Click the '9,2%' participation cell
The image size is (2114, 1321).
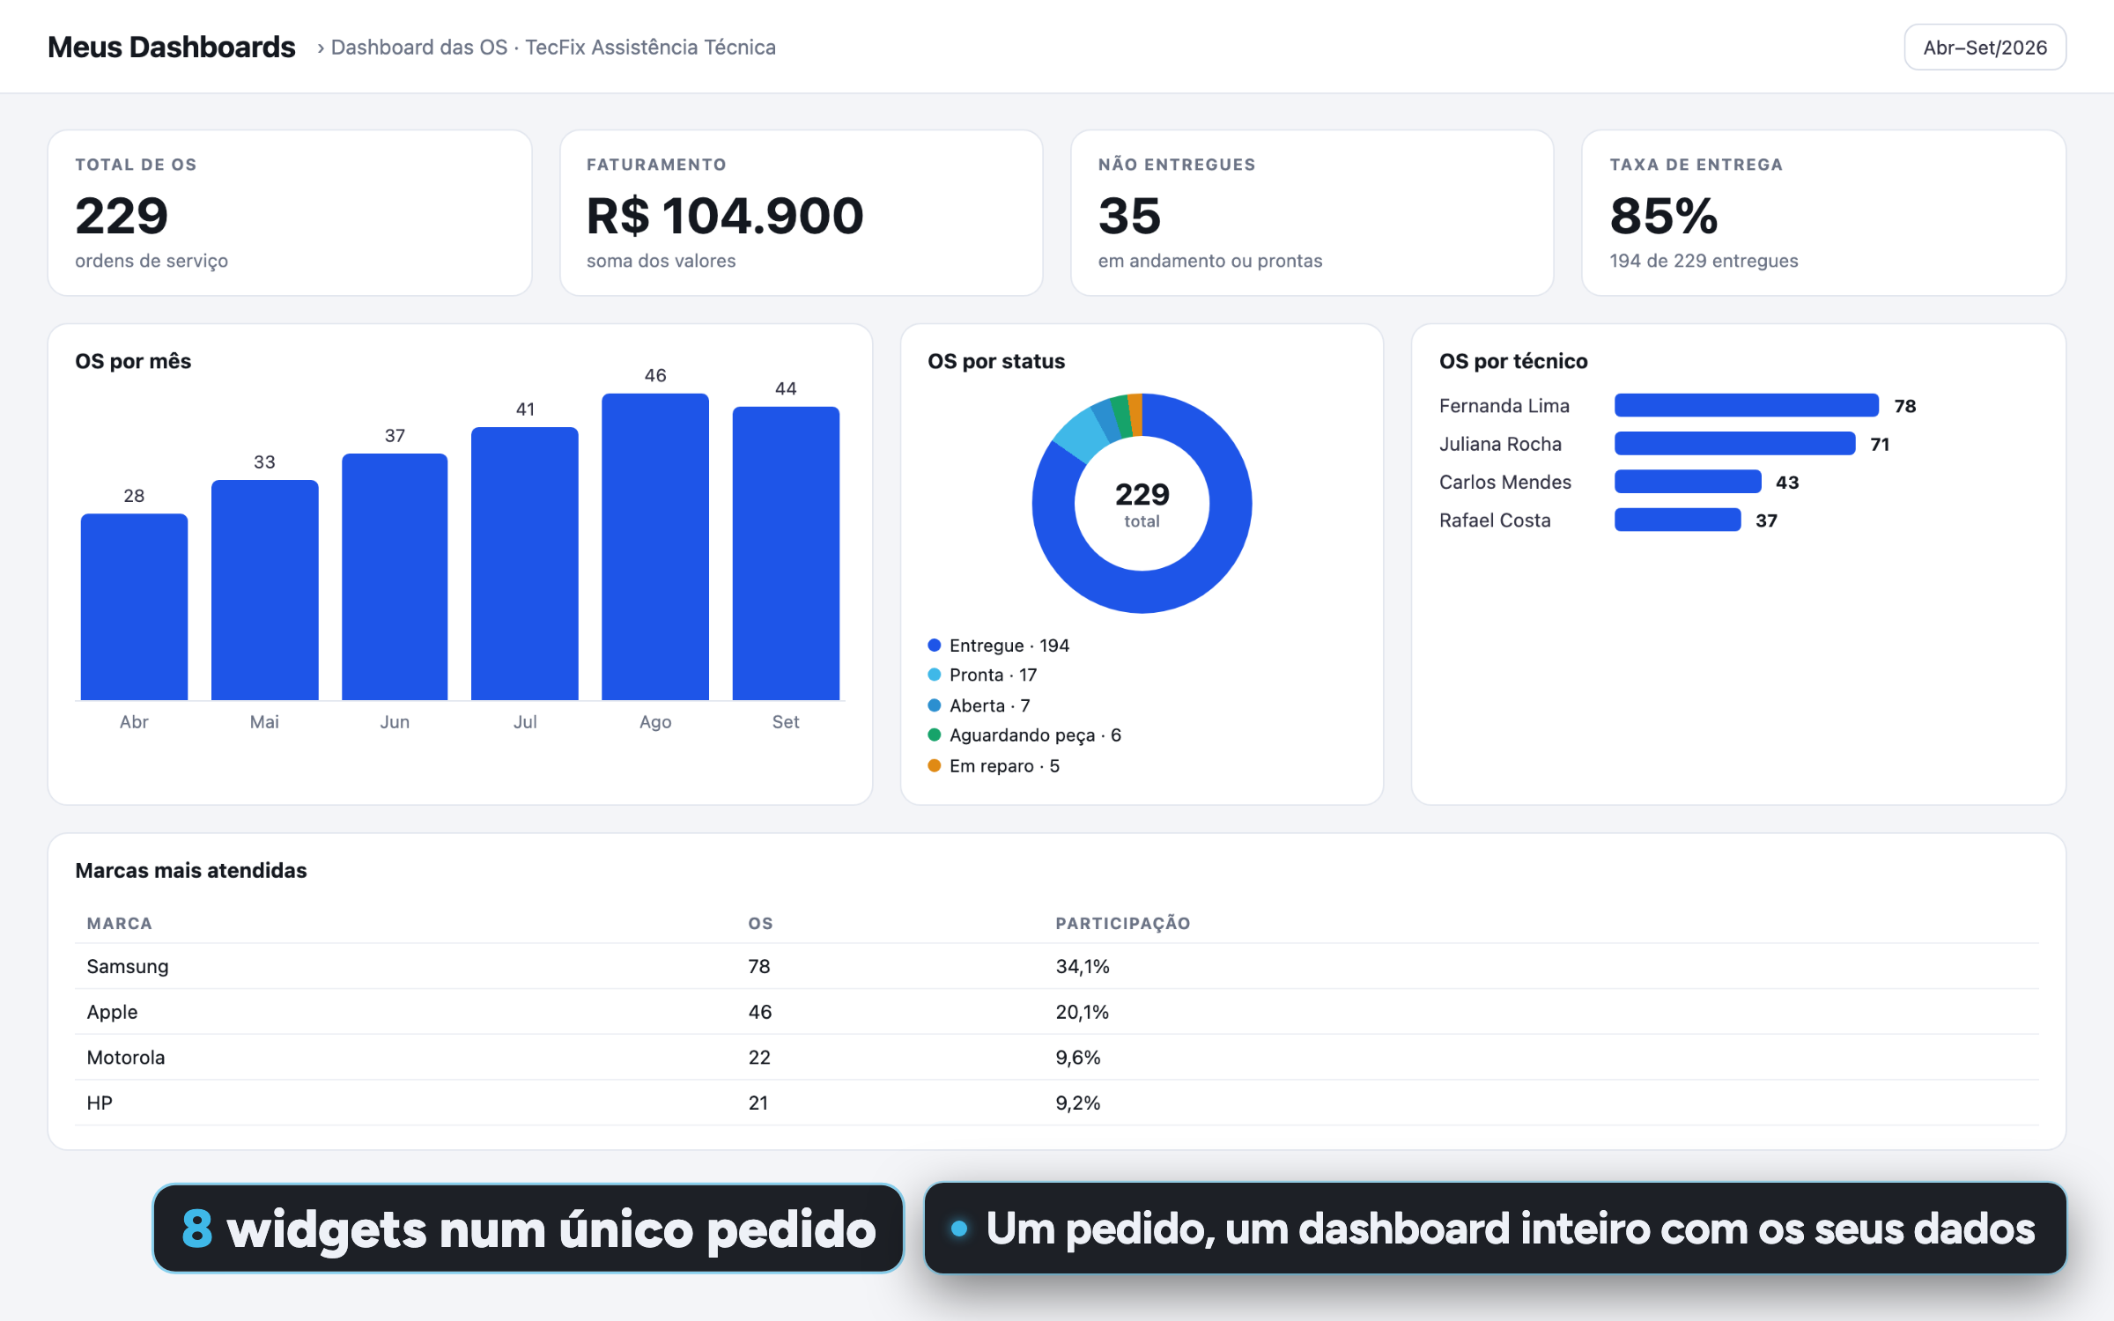click(1078, 1103)
